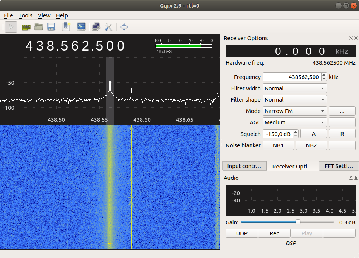
Task: Open noise blanker options ellipsis button
Action: click(x=342, y=145)
